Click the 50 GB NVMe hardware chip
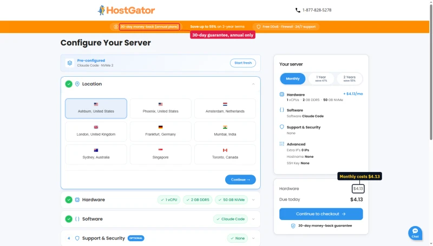The image size is (433, 246). coord(232,200)
